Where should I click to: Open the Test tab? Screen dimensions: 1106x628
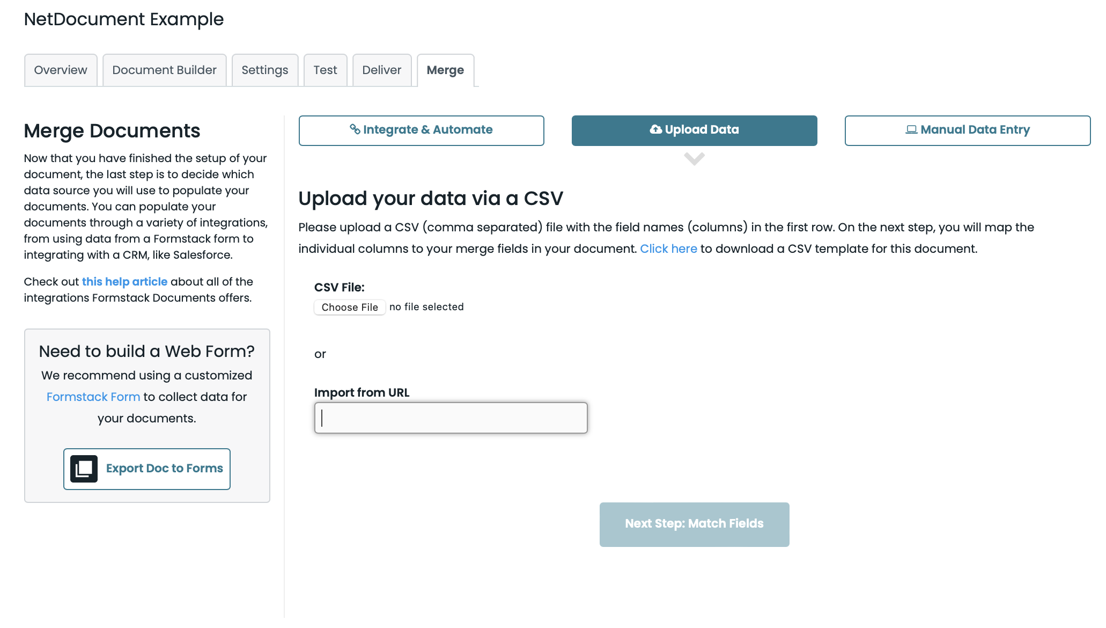coord(325,70)
